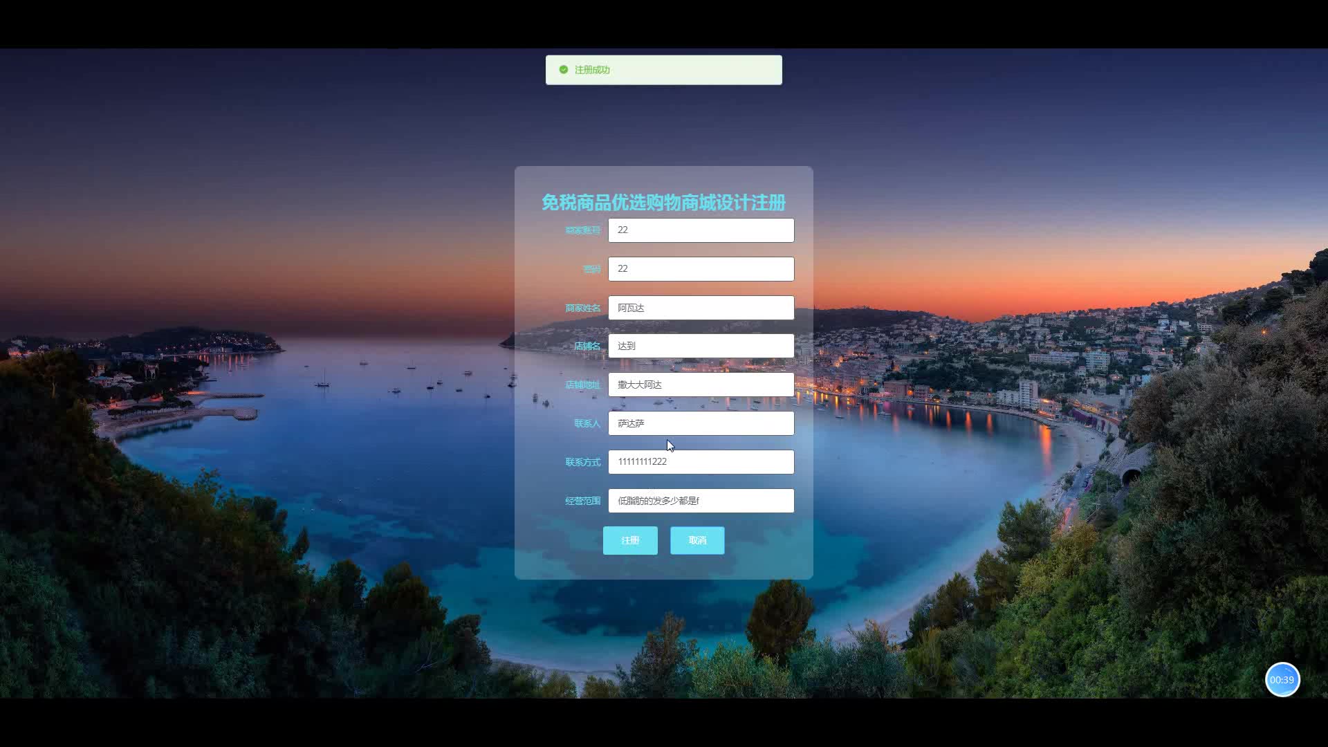Click the 店铺地址 field label
The width and height of the screenshot is (1328, 747).
582,385
